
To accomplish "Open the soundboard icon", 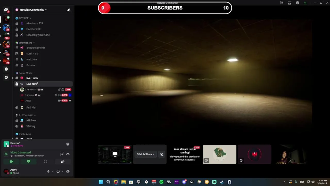I will [x=63, y=161].
